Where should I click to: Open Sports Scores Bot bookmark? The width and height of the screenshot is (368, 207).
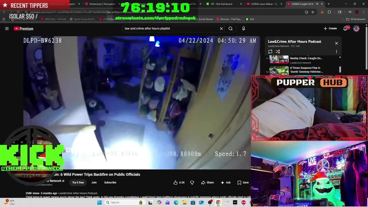tap(83, 19)
